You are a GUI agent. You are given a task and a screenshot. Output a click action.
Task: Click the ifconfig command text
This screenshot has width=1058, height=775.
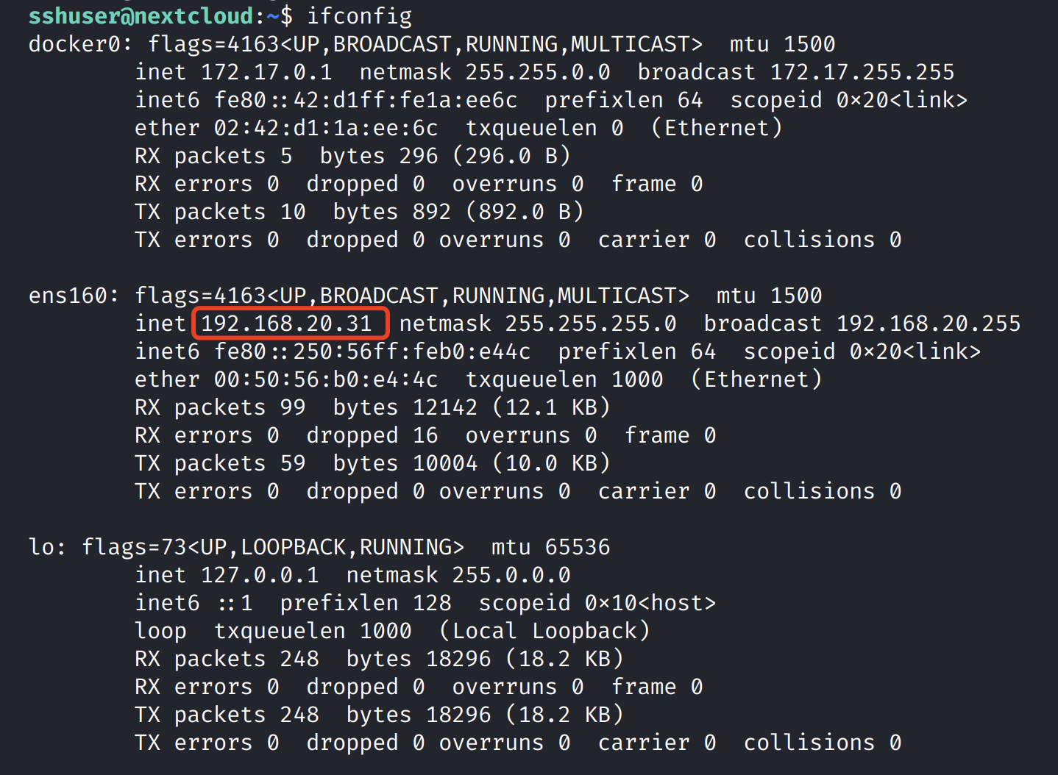click(x=359, y=16)
